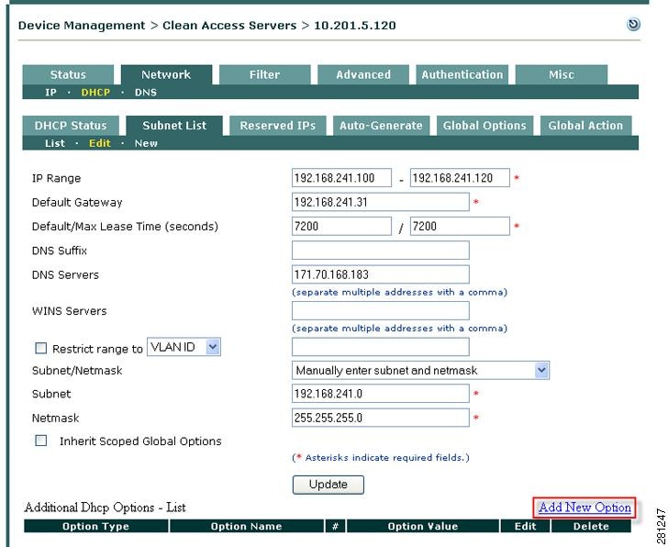Click the Subnet field 192.168.241.0
The image size is (668, 547).
coord(381,394)
